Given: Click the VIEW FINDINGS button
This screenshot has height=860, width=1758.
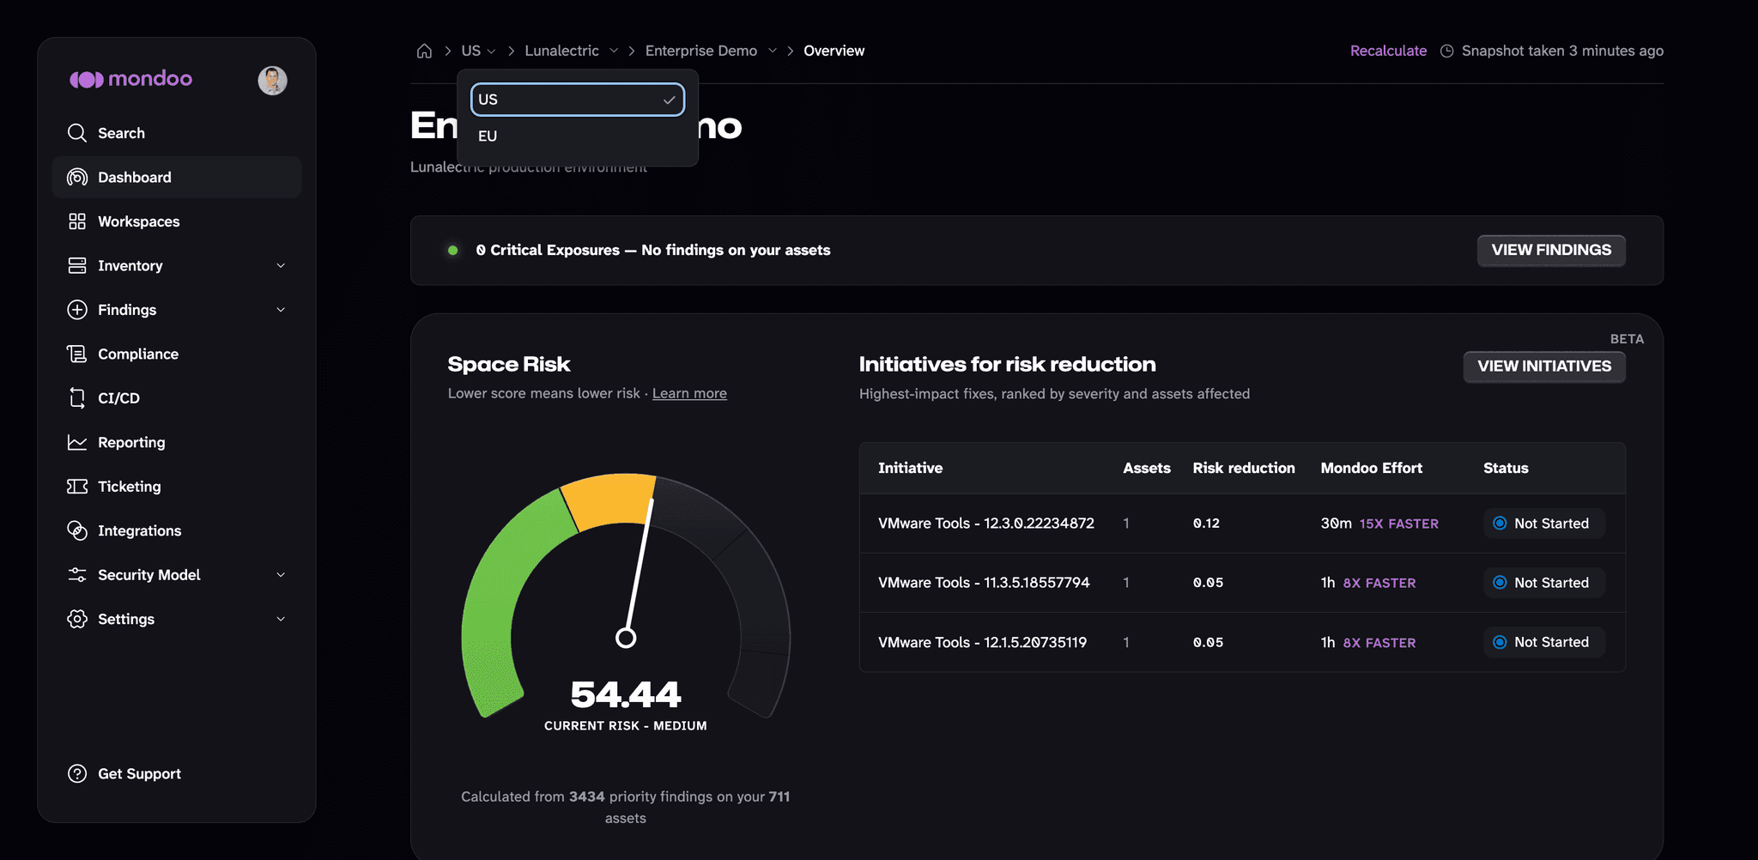Looking at the screenshot, I should point(1551,250).
